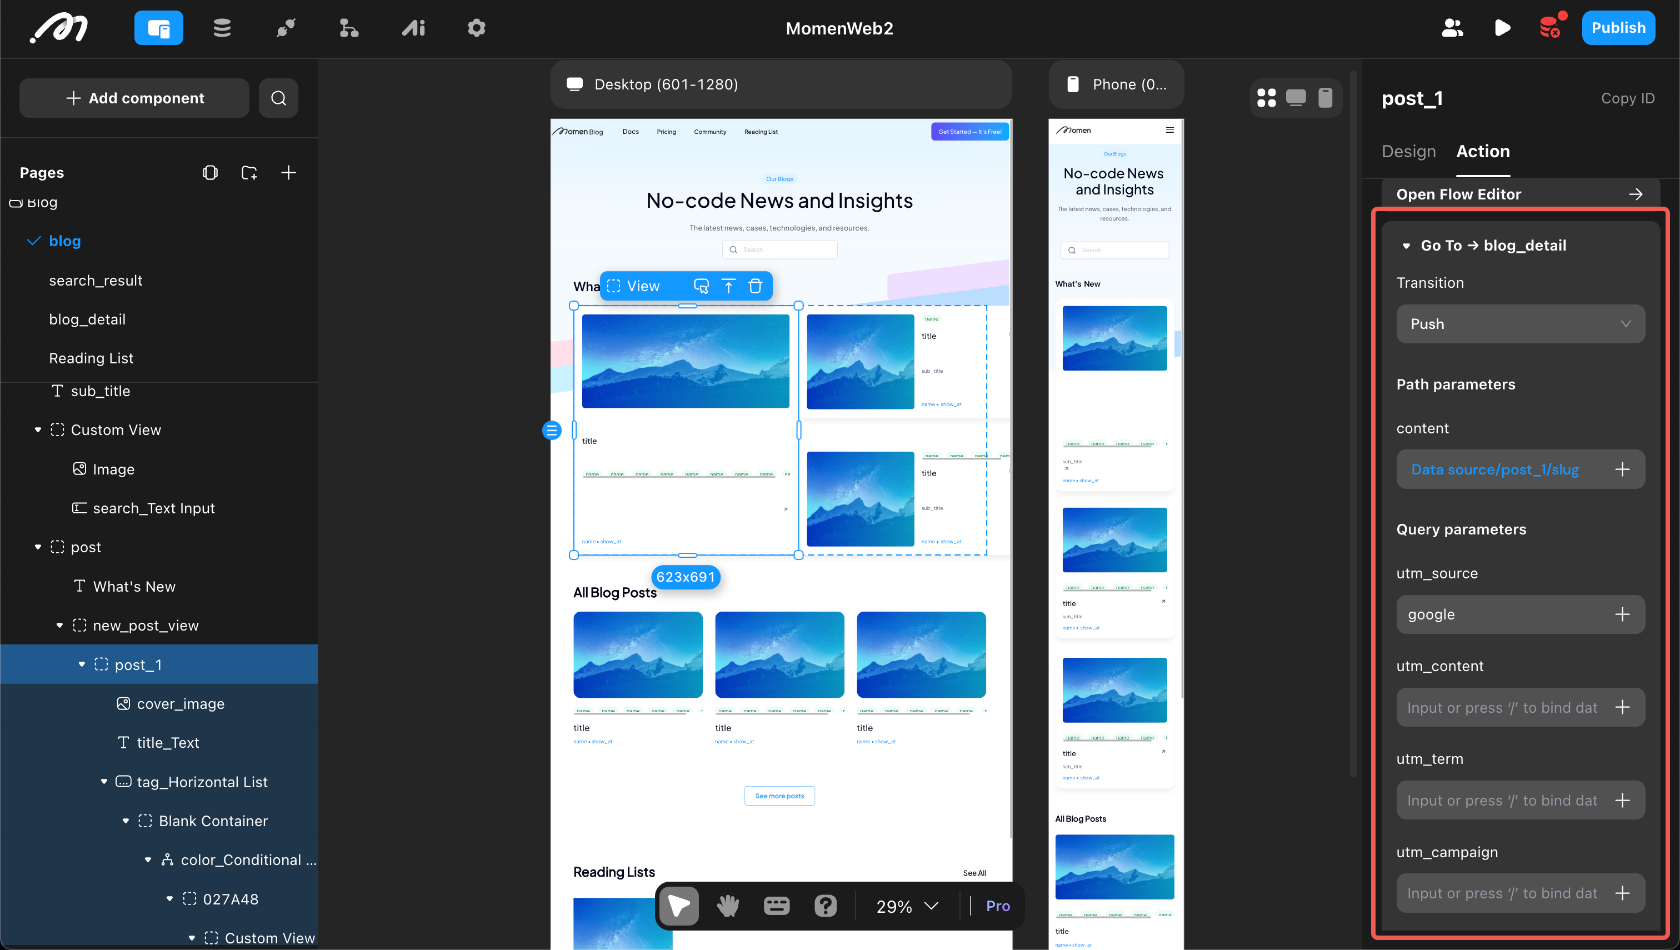Collapse the Go To blog_detail action
Image resolution: width=1680 pixels, height=950 pixels.
click(1407, 246)
